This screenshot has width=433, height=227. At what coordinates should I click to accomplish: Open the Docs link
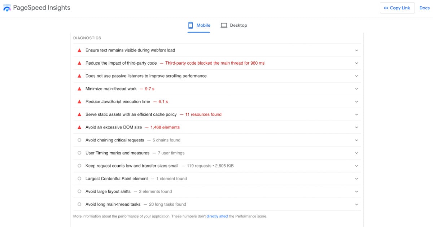(424, 8)
